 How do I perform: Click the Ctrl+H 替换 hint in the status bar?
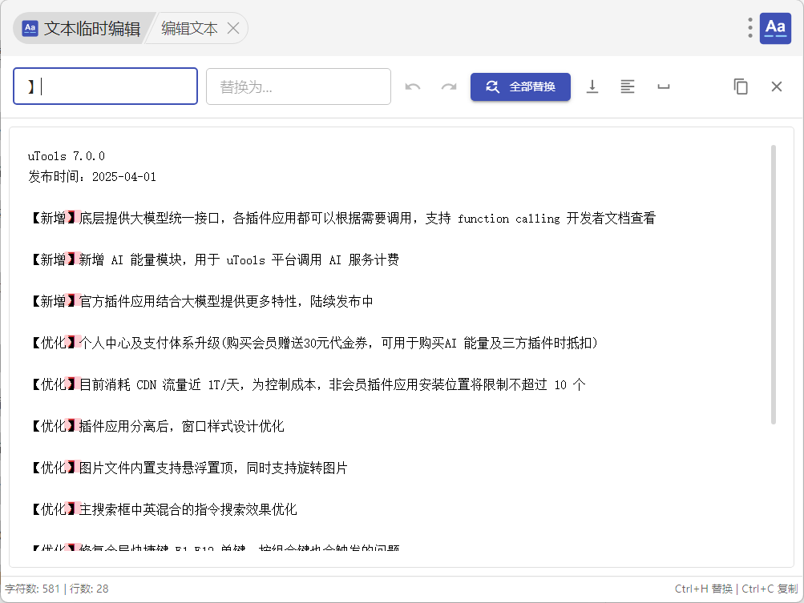(703, 589)
